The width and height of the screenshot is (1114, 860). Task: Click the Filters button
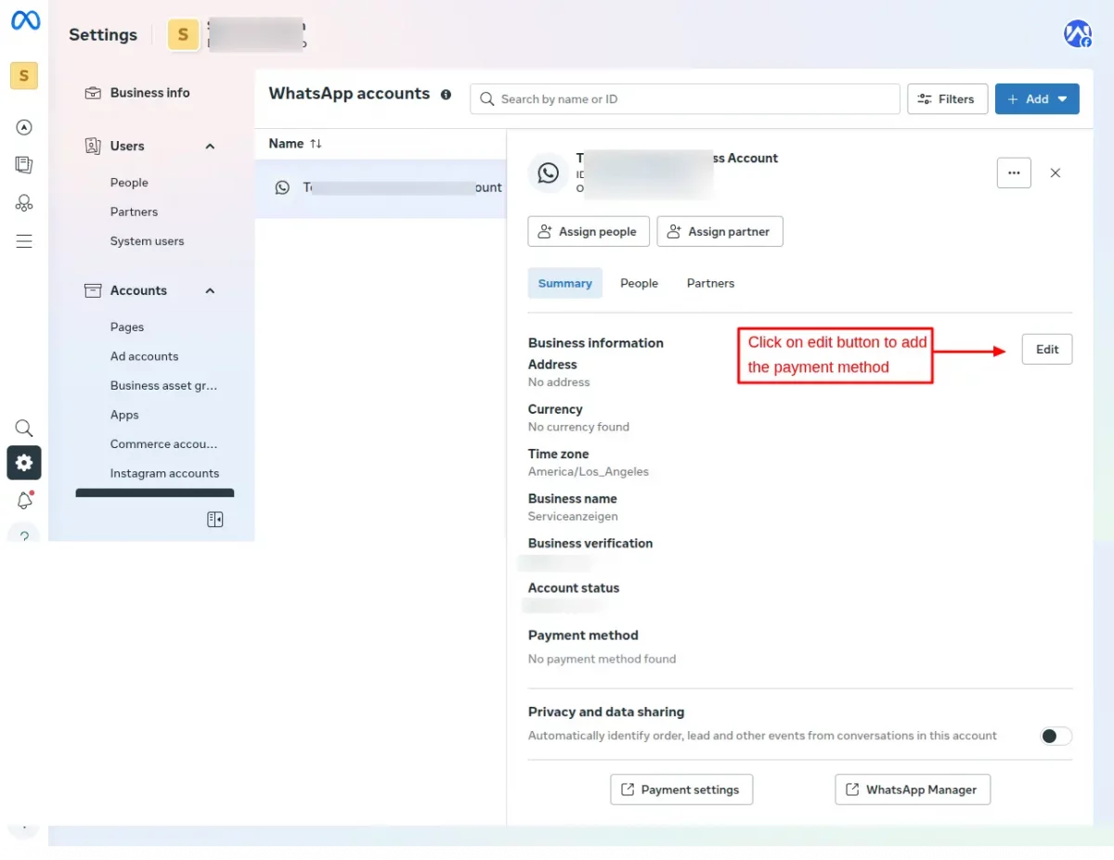(x=947, y=99)
